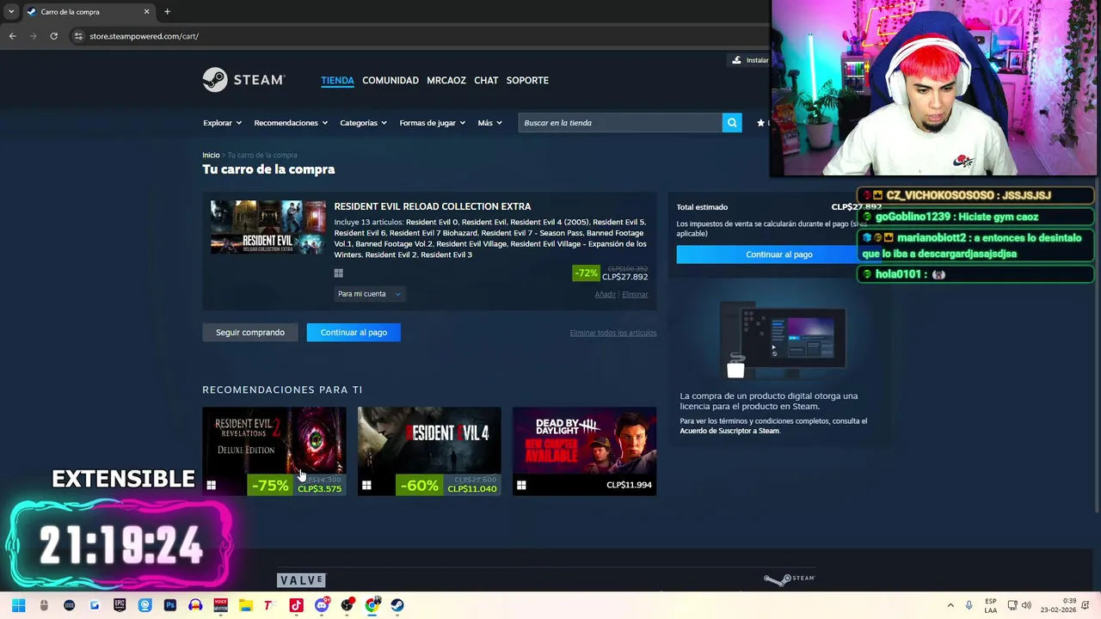Expand the Explorar dropdown menu
This screenshot has height=619, width=1101.
point(222,123)
